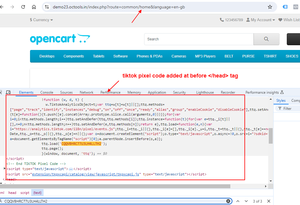Open the Performance tab

(111, 92)
